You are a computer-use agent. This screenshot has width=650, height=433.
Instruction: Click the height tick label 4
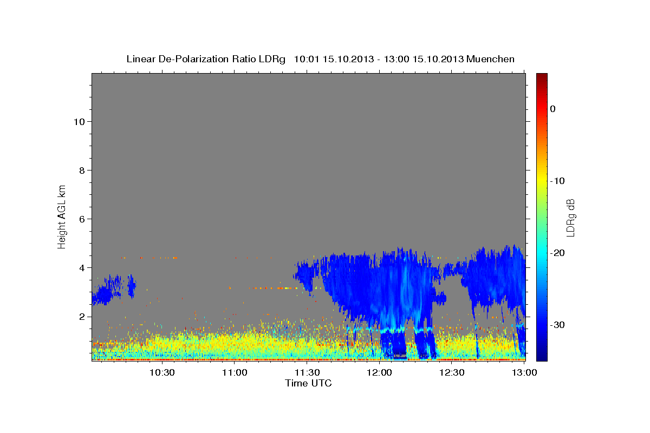pos(81,268)
